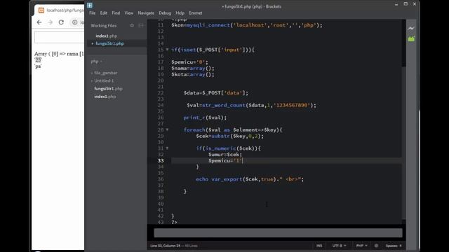Open the UTF-8 encoding dropdown

tap(339, 246)
